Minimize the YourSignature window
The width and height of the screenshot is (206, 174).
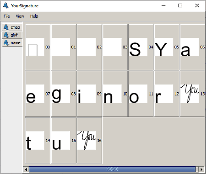[x=163, y=5]
